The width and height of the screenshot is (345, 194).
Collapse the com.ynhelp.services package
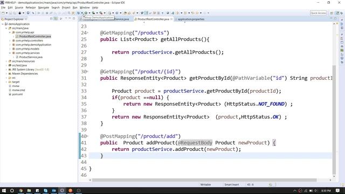[x=10, y=53]
